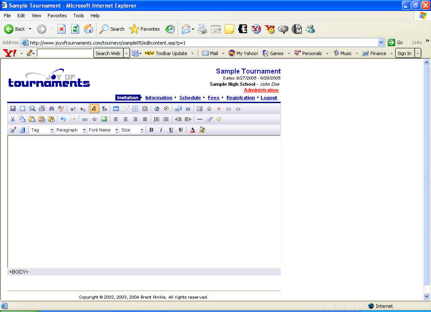
Task: Apply numbered list formatting
Action: [x=157, y=119]
